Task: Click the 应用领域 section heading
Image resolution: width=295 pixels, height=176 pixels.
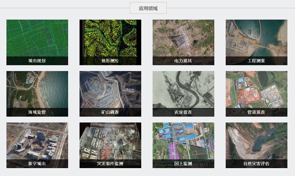Action: click(x=148, y=8)
